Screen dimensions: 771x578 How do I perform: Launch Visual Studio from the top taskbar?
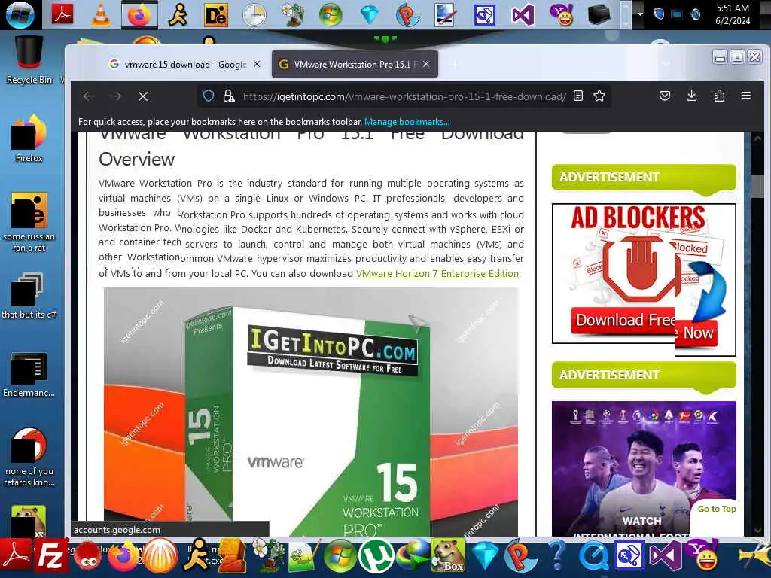[x=523, y=15]
